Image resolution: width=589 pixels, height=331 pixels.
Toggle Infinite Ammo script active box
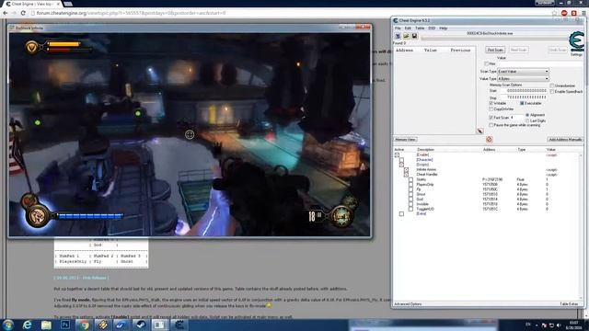point(406,169)
